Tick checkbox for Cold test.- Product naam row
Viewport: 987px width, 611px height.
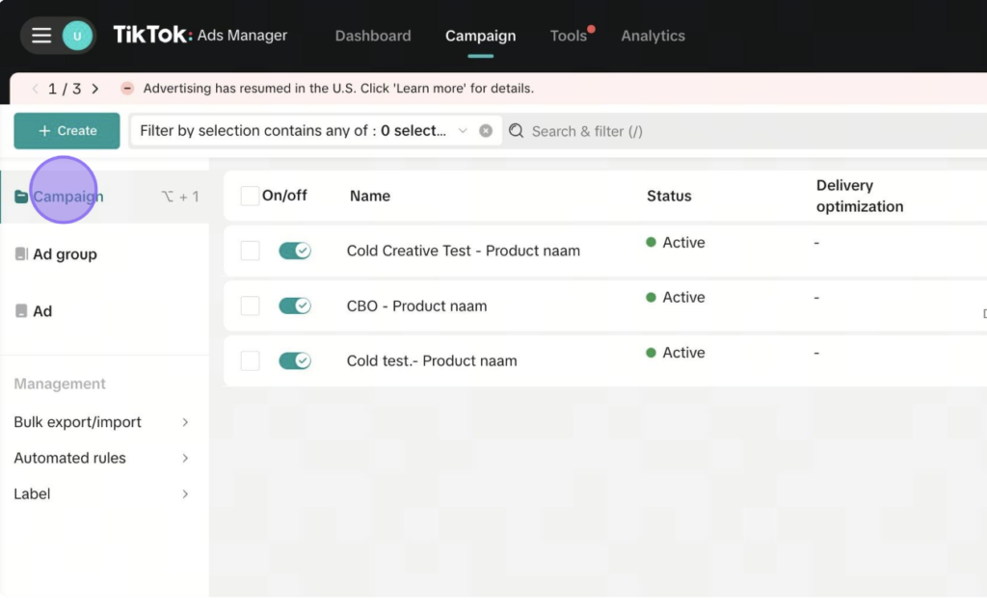click(250, 360)
